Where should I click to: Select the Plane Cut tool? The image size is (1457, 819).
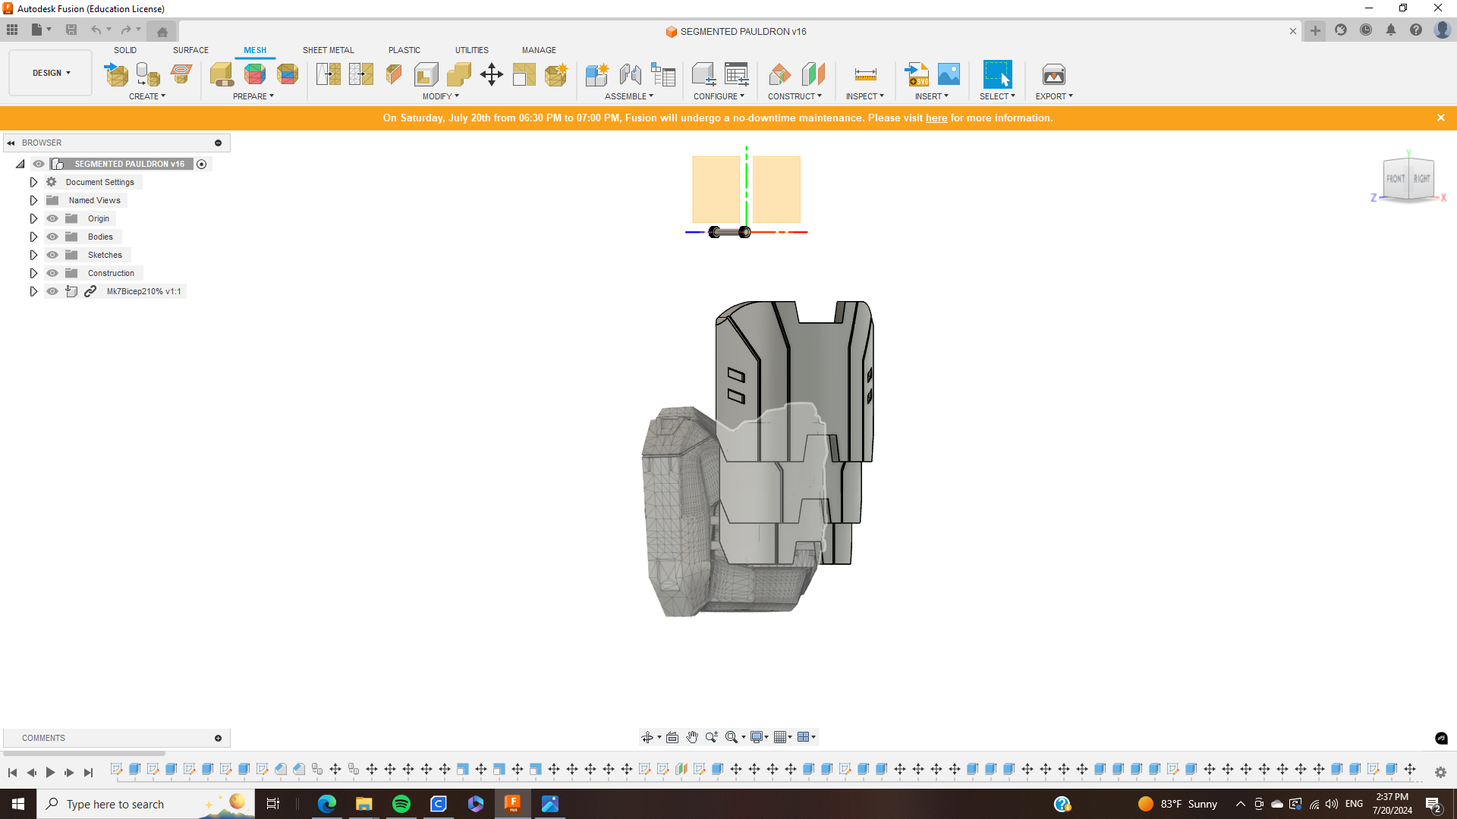pos(394,74)
